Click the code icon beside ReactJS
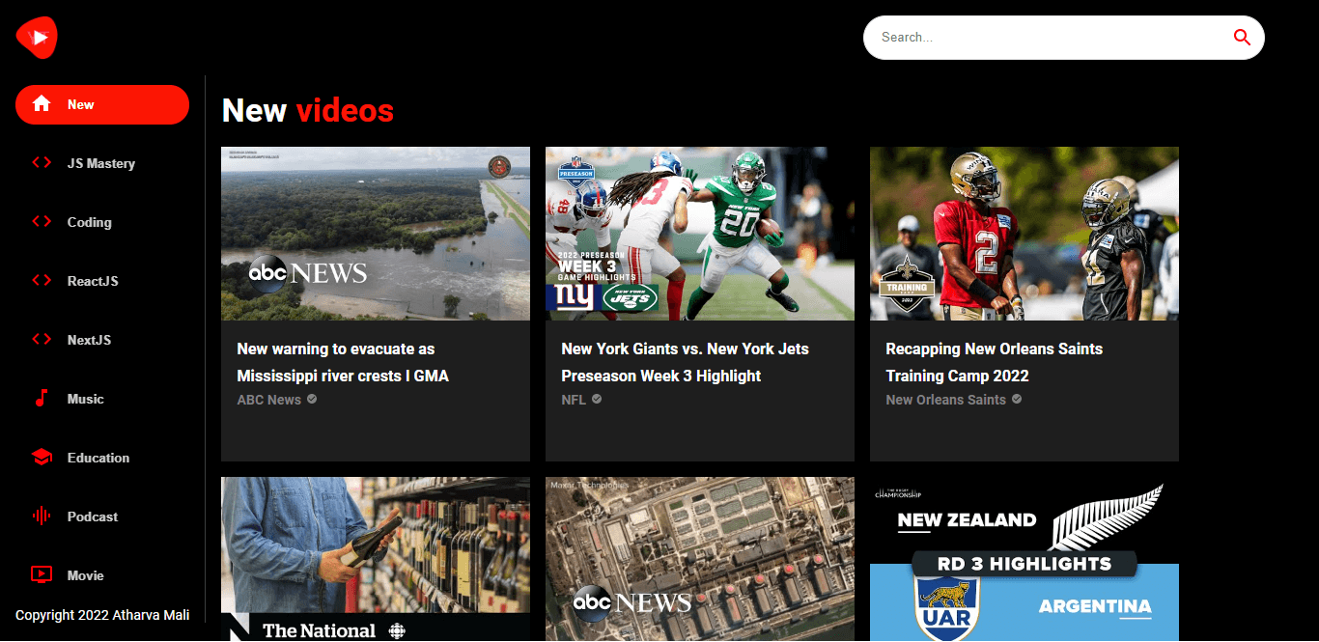This screenshot has height=642, width=1319. click(42, 281)
